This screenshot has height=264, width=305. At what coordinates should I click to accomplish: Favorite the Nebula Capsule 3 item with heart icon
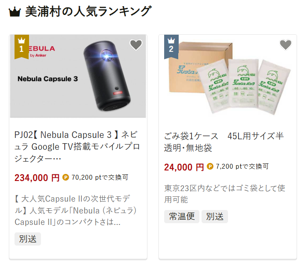coord(136,45)
